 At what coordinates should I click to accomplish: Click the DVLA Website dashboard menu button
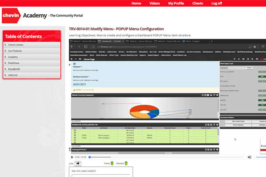coord(238,125)
